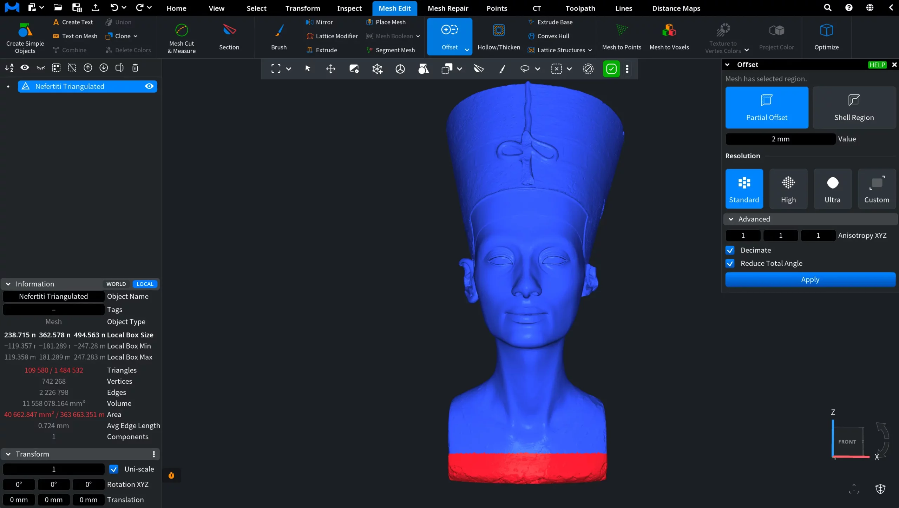Click the Apply button
Viewport: 899px width, 508px height.
(810, 280)
